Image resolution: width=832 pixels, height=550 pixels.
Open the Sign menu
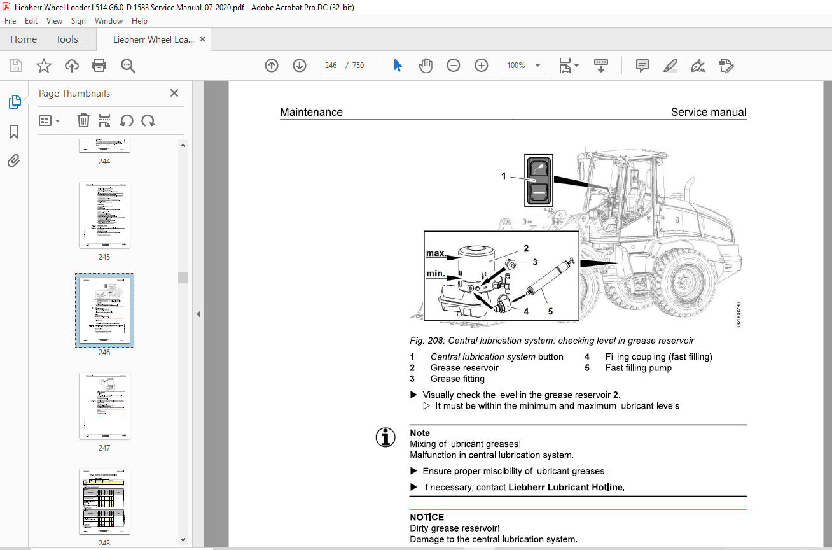78,21
